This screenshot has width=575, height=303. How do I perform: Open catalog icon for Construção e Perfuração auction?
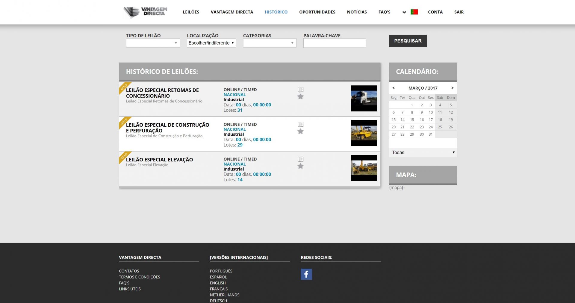click(x=300, y=124)
